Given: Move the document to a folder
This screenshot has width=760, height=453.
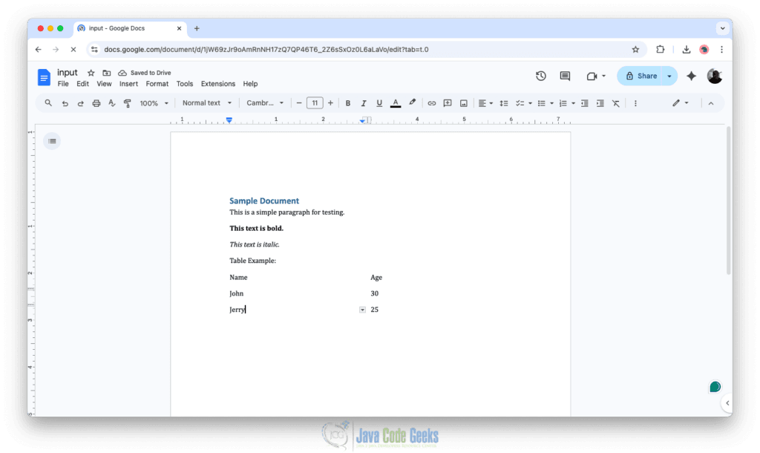Looking at the screenshot, I should pyautogui.click(x=107, y=73).
